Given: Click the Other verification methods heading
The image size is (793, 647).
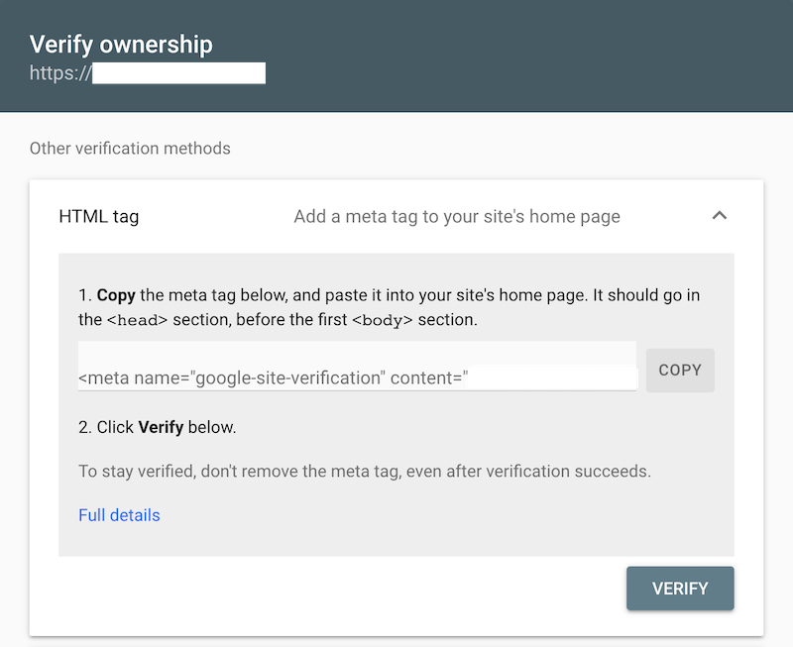Looking at the screenshot, I should [x=130, y=148].
